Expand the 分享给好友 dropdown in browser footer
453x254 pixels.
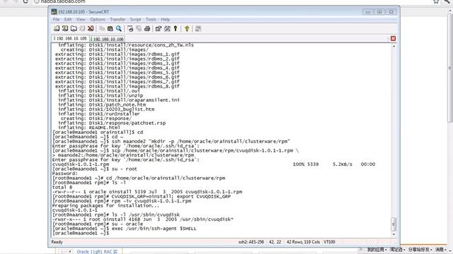[420, 249]
